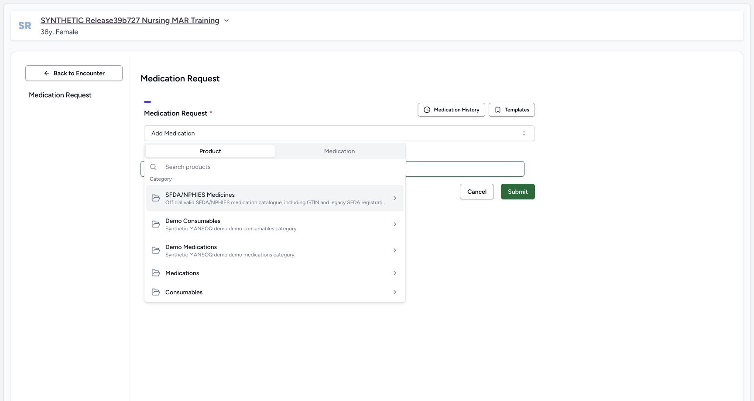Go back using Back to Encounter button
The height and width of the screenshot is (401, 754).
74,73
